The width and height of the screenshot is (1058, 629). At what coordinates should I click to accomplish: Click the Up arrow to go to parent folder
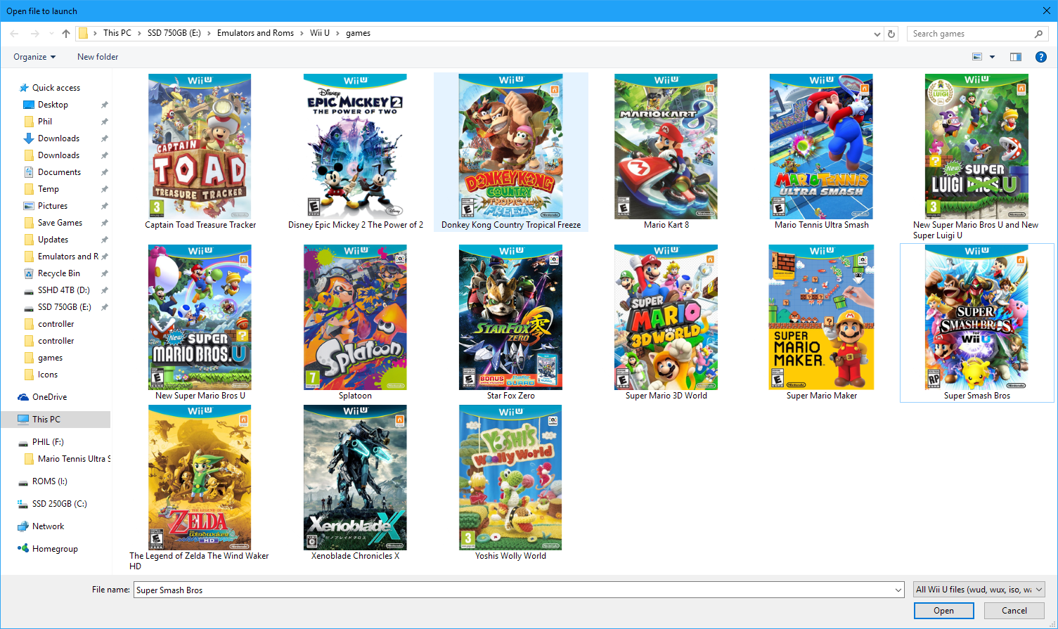65,33
